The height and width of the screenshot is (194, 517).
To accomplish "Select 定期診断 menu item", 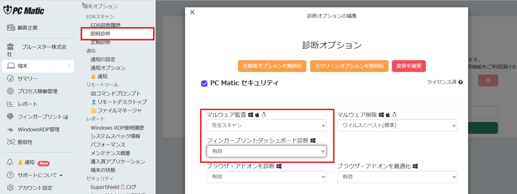I will pos(100,43).
